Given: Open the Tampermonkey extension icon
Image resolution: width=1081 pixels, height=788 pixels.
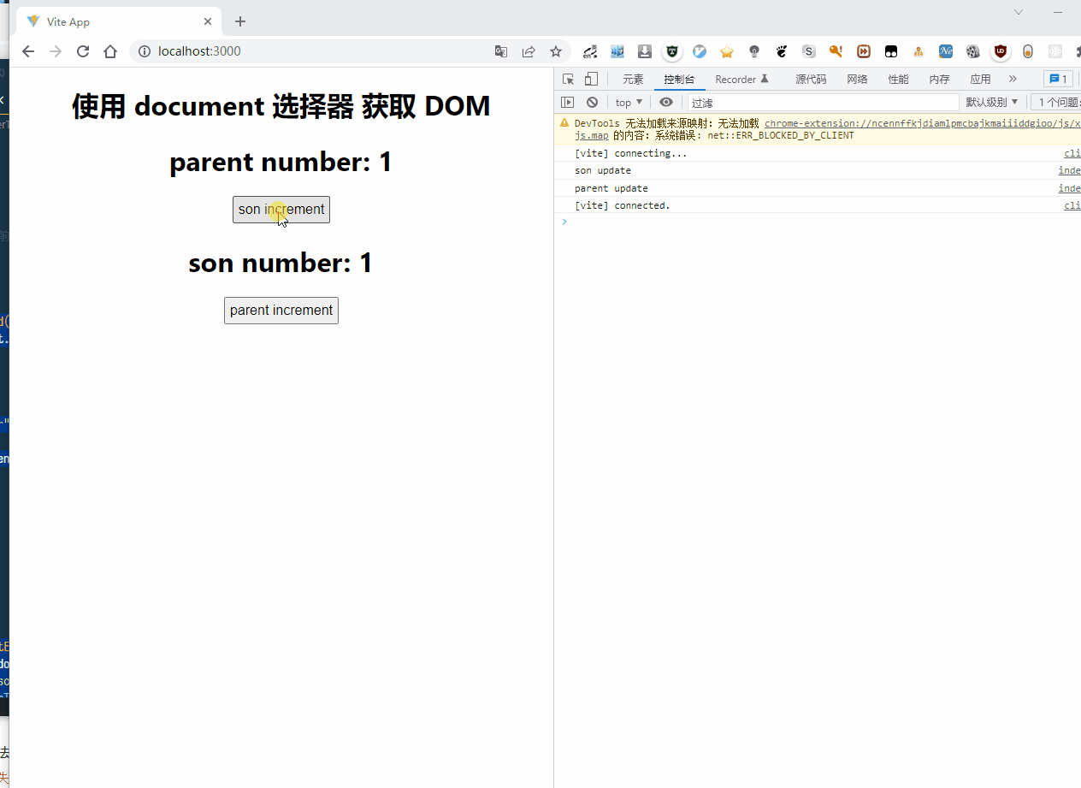Looking at the screenshot, I should click(891, 51).
